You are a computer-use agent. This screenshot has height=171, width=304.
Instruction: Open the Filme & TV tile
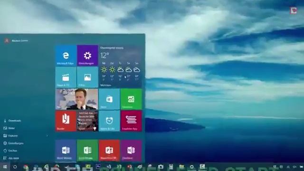[x=66, y=77]
